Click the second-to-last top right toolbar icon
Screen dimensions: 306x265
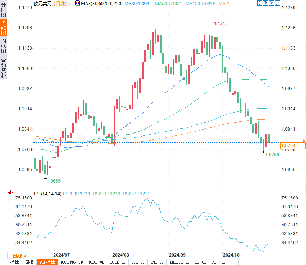pyautogui.click(x=272, y=3)
